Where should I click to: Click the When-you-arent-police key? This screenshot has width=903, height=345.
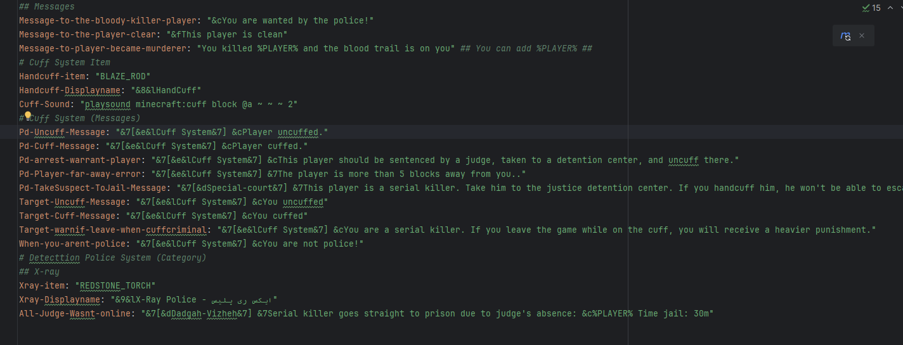72,244
